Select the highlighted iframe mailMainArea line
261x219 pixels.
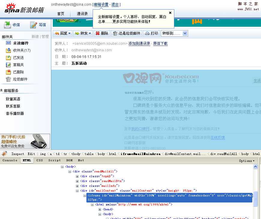169,197
